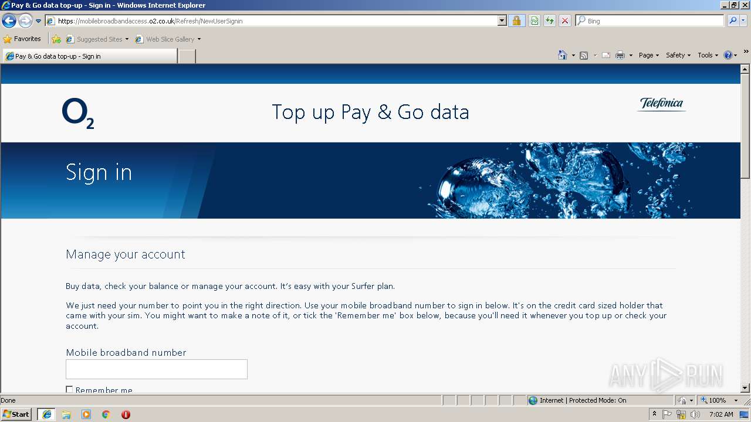Open a new blank tab
Image resolution: width=751 pixels, height=422 pixels.
[x=187, y=56]
